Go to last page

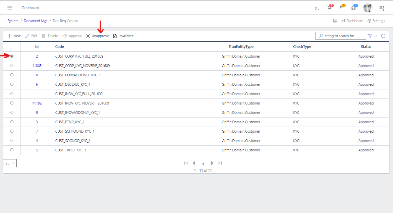point(220,163)
